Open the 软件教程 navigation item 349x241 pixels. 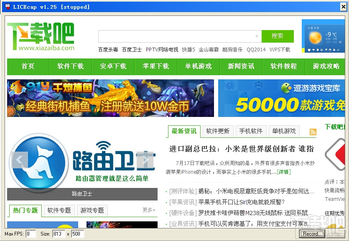pos(283,66)
